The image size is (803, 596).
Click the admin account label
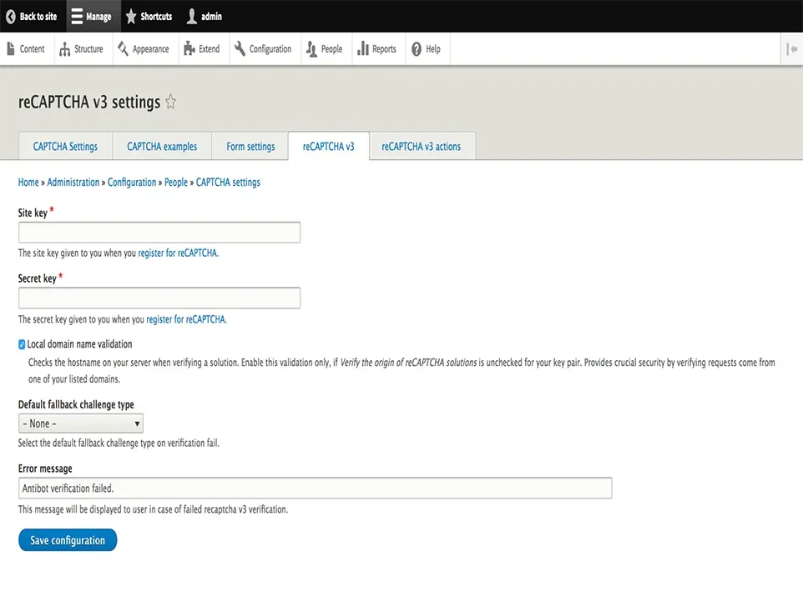(x=211, y=17)
